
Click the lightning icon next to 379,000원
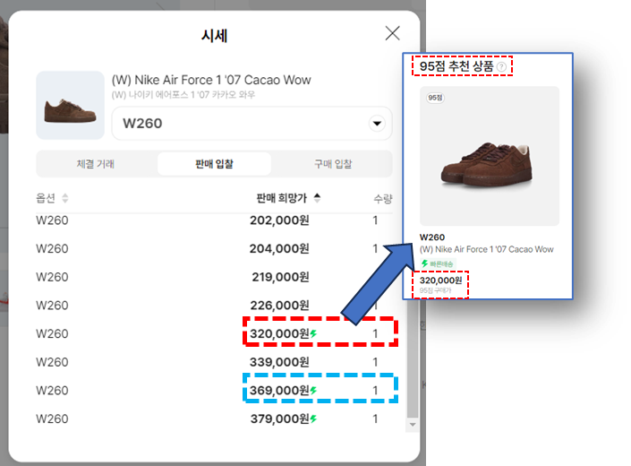pos(313,419)
